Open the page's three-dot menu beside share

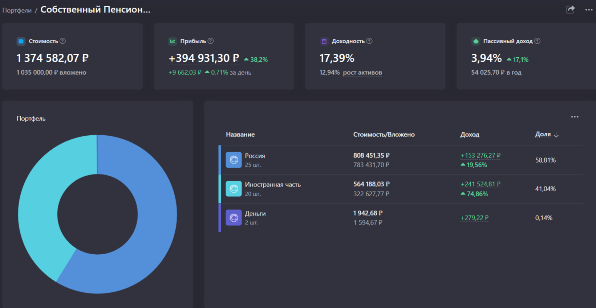coord(589,10)
